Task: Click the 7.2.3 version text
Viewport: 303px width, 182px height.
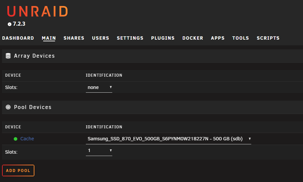Action: 19,24
